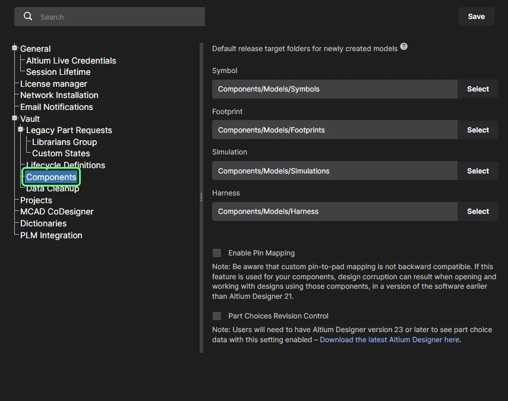Click the Simulation folder path field

tap(335, 171)
